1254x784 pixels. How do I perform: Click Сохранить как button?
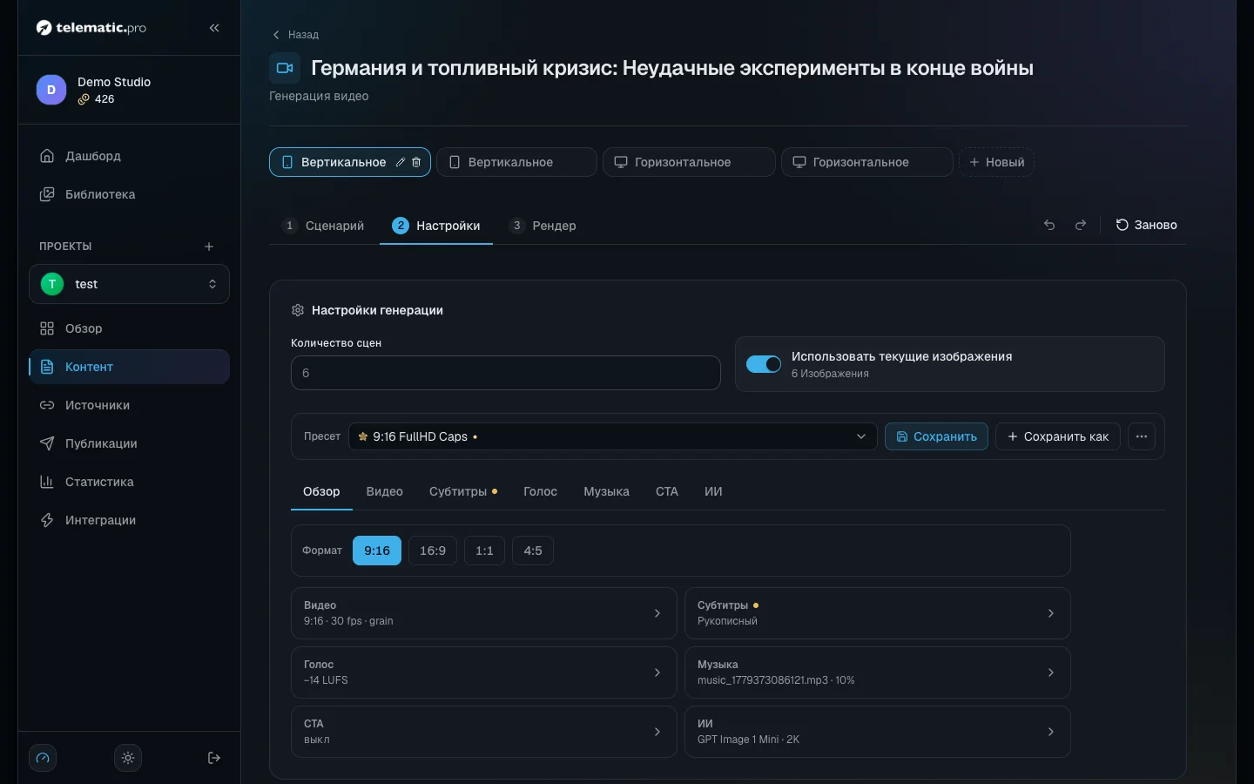(1057, 436)
